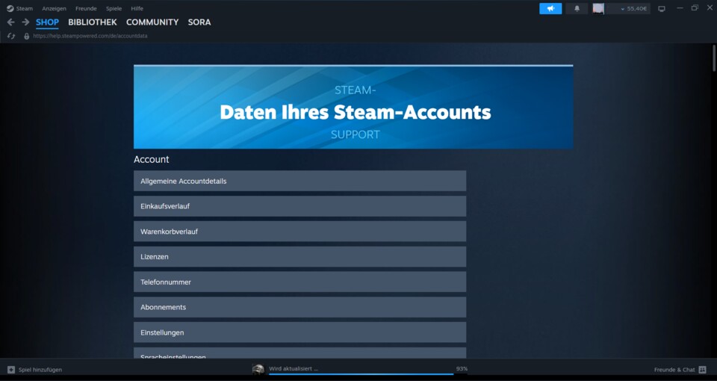Open the Steam menu

(x=24, y=8)
